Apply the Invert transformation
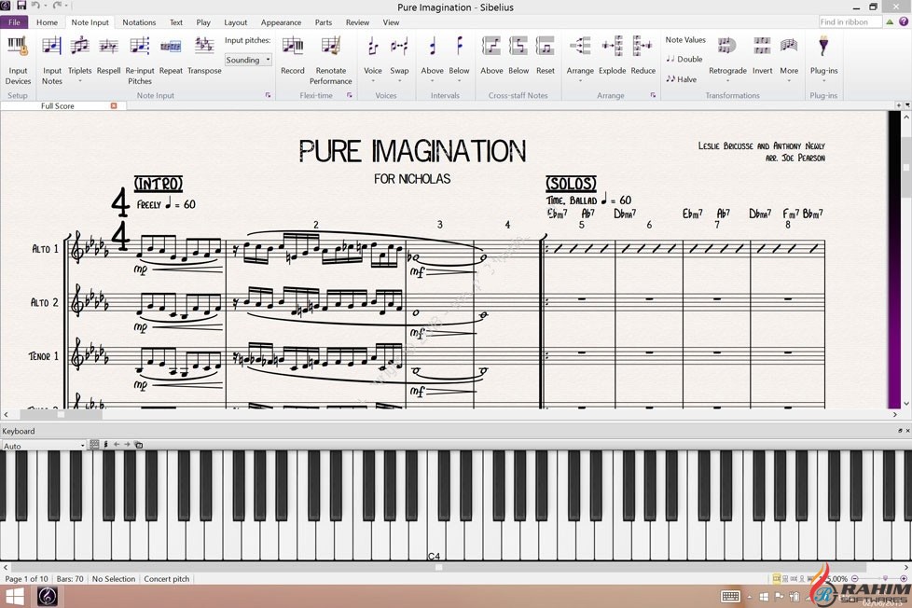 click(x=762, y=54)
